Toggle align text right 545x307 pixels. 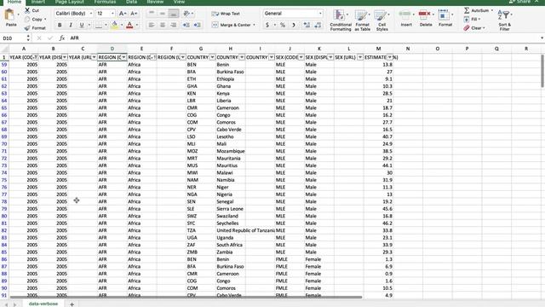coord(174,25)
